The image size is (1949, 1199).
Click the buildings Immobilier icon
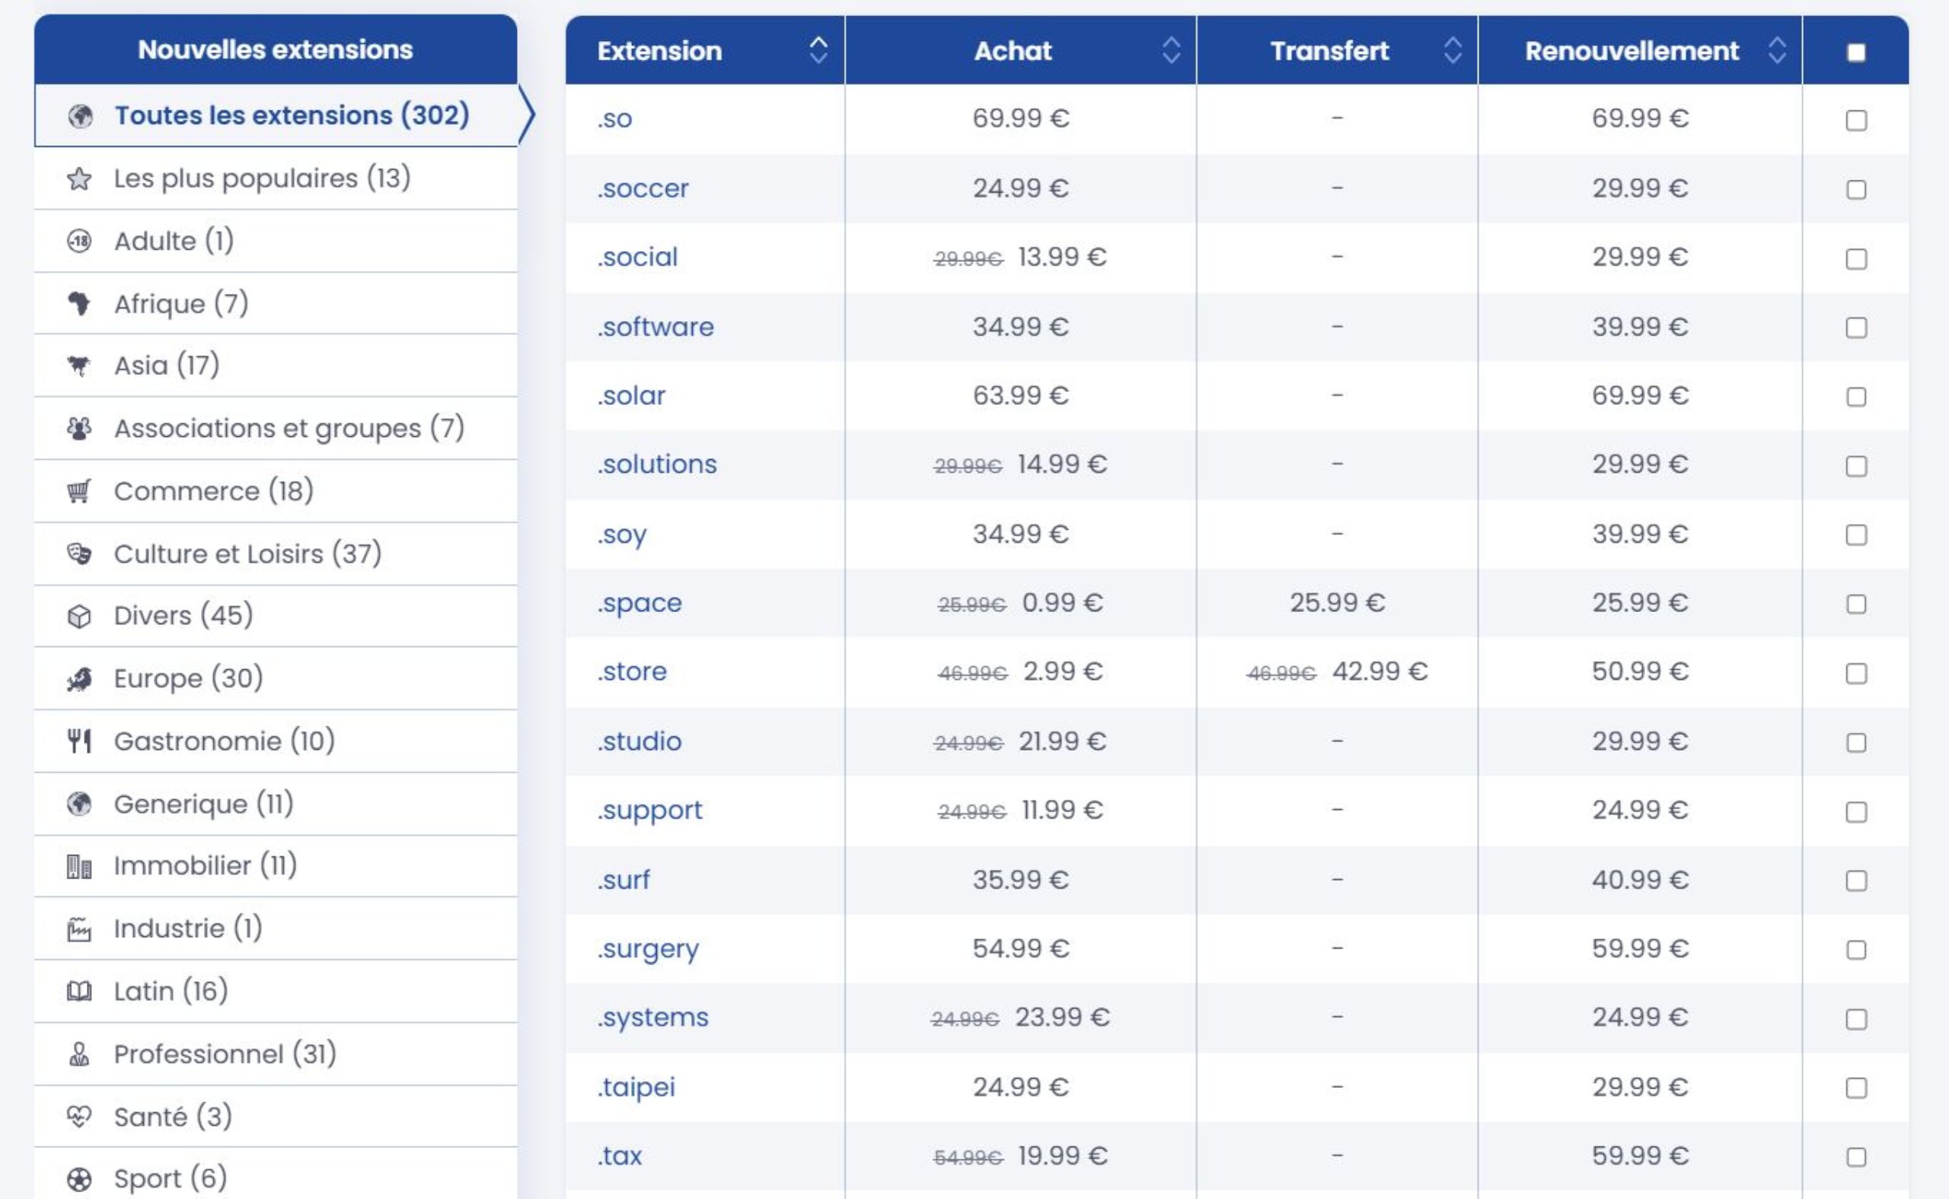click(78, 866)
